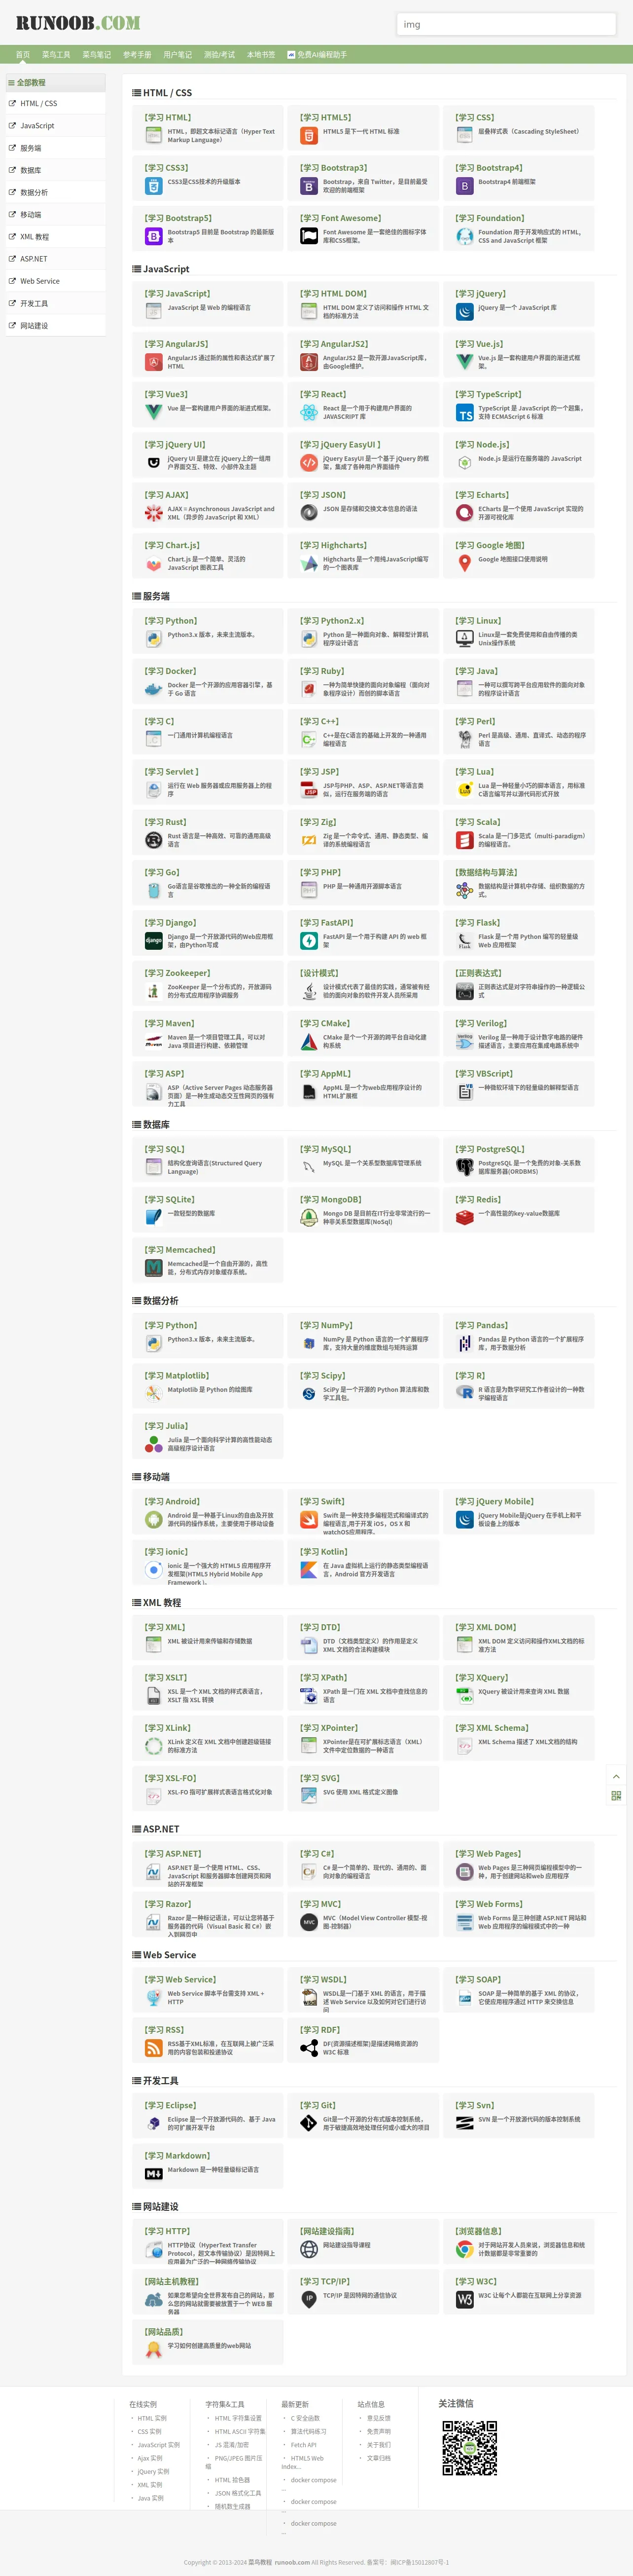Click the HTML5 tutorial icon
This screenshot has width=633, height=2576.
pos(309,136)
